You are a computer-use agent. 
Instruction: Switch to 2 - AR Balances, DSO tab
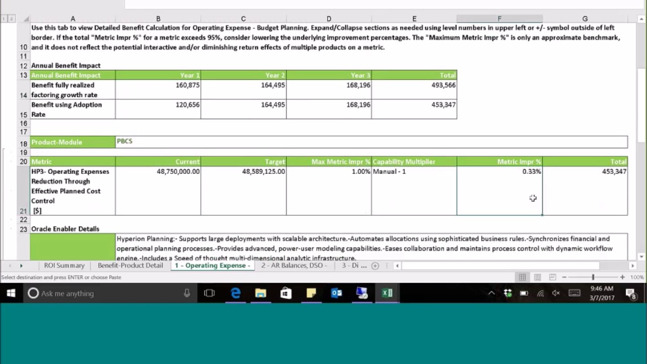(294, 265)
